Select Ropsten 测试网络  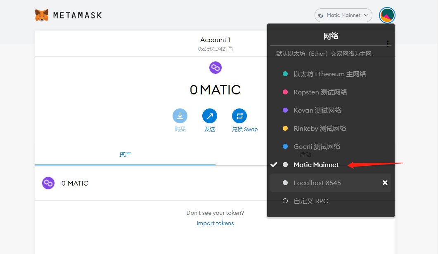click(320, 92)
